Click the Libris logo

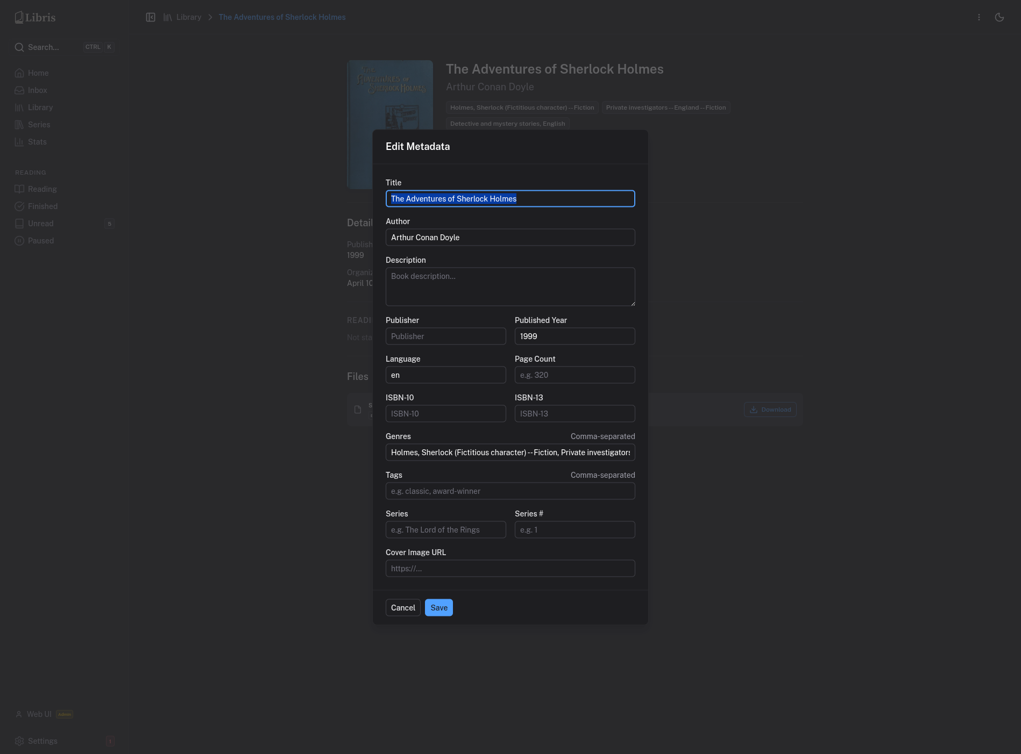[x=35, y=17]
